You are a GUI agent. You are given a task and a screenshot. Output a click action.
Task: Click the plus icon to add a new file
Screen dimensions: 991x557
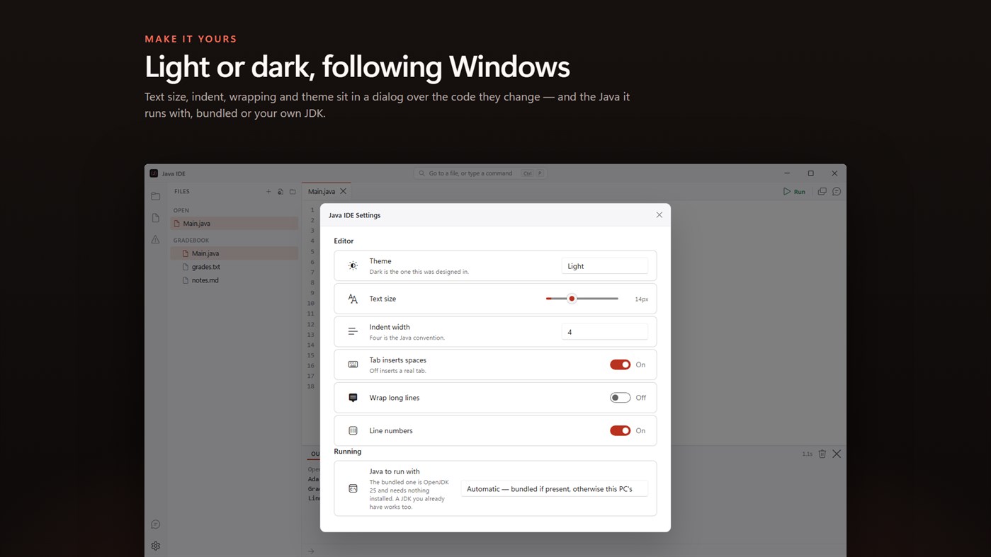click(x=268, y=192)
